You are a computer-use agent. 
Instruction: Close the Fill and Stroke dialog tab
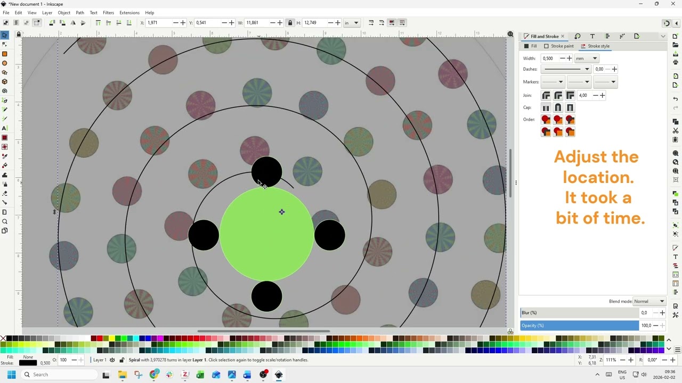pyautogui.click(x=562, y=36)
